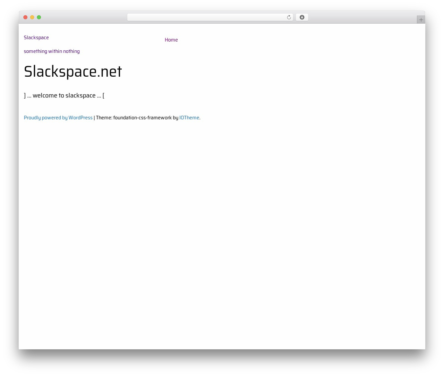Image resolution: width=444 pixels, height=376 pixels.
Task: Minimize the window using yellow button
Action: (x=32, y=17)
